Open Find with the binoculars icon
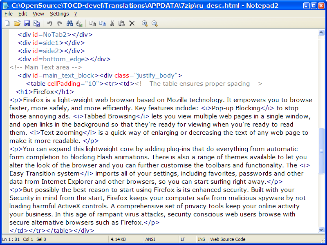The height and width of the screenshot is (245, 327). [69, 23]
